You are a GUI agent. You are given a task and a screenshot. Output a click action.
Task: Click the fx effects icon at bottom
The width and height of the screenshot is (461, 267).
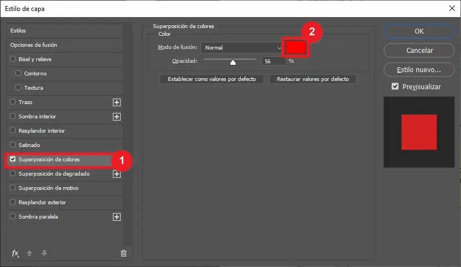click(x=15, y=253)
